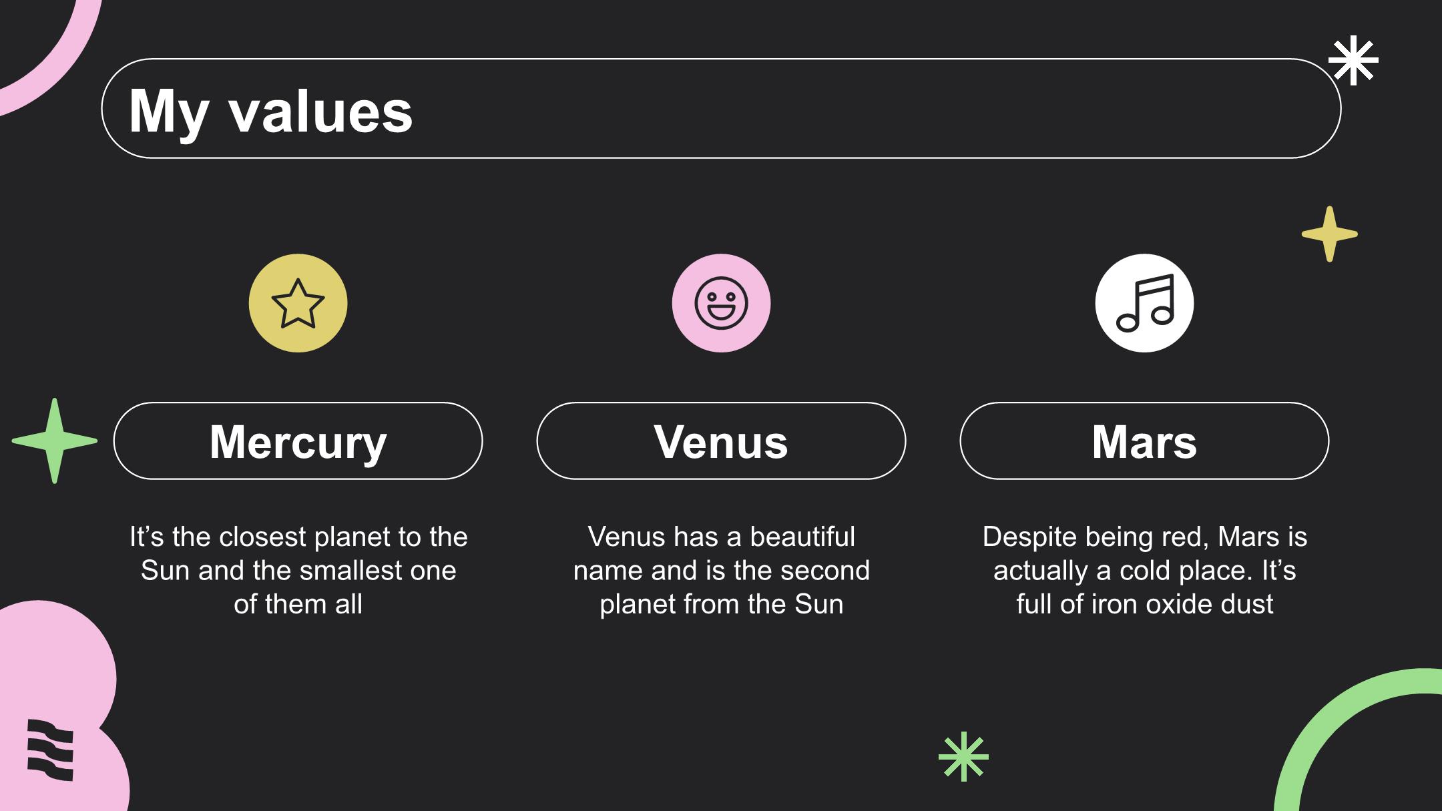Click the green asterisk shape

pyautogui.click(x=963, y=756)
